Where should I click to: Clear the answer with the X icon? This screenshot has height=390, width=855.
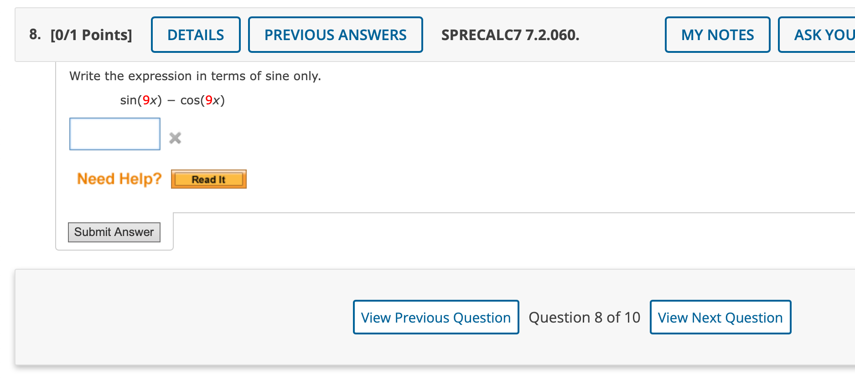click(x=175, y=138)
